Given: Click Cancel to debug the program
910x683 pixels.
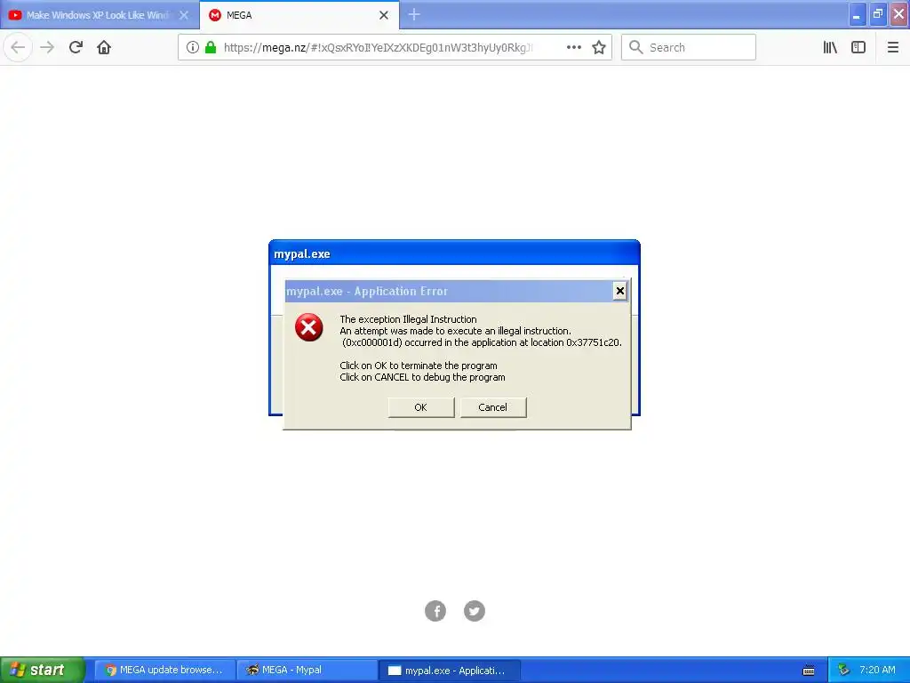Looking at the screenshot, I should [x=492, y=407].
